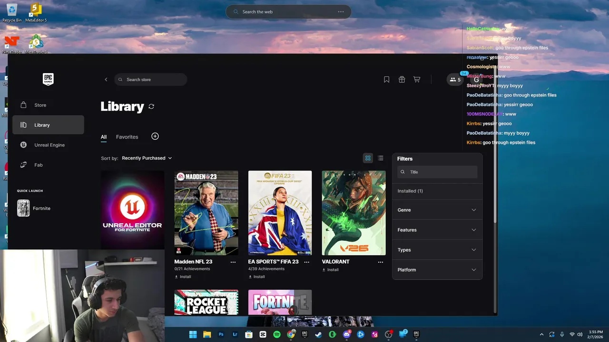This screenshot has height=342, width=609.
Task: Refresh the Library list
Action: [x=151, y=106]
